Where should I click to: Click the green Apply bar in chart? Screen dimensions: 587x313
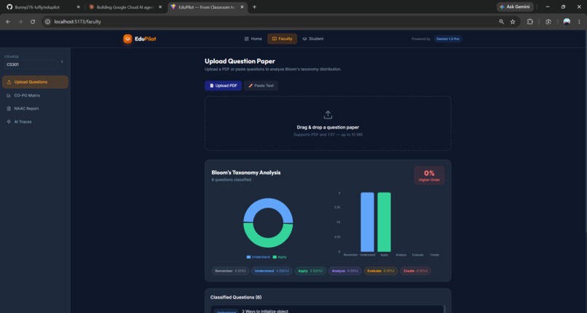click(384, 222)
